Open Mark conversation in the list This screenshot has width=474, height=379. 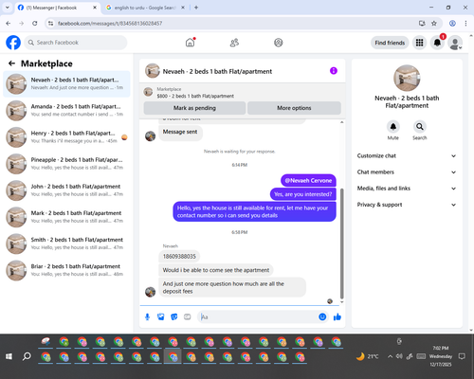coord(66,217)
